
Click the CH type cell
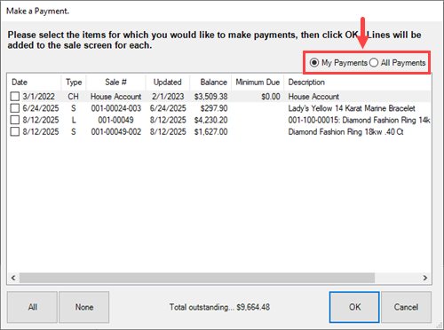[74, 97]
